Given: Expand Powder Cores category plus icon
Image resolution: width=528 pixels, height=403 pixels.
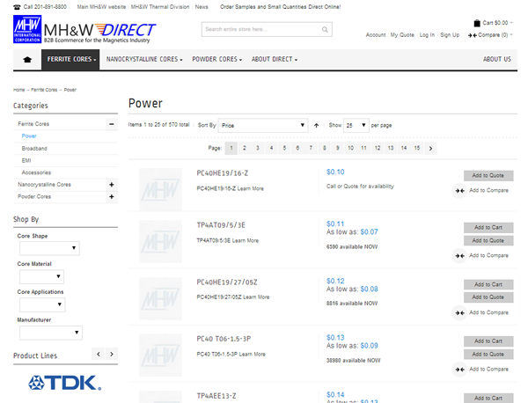Looking at the screenshot, I should click(112, 196).
